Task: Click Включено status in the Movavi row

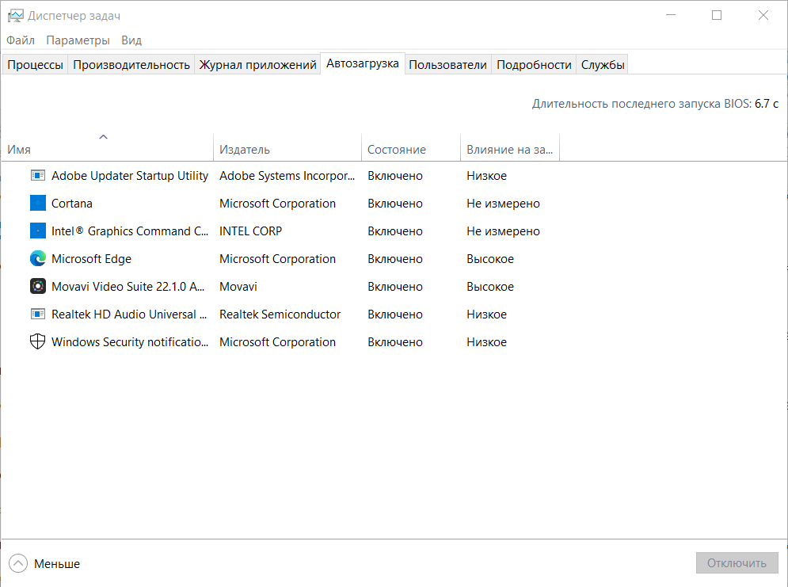Action: point(395,286)
